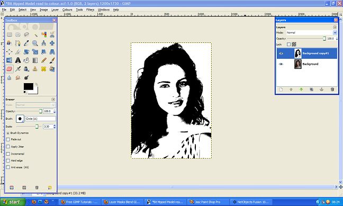The width and height of the screenshot is (343, 206).
Task: Open the Layer menu
Action: click(x=55, y=10)
